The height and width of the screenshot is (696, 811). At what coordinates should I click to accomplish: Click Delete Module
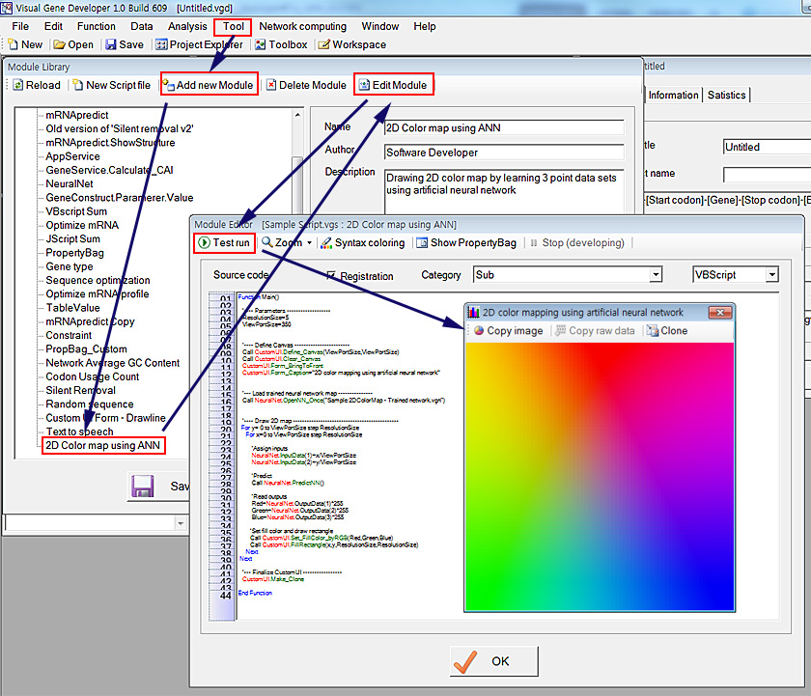coord(306,85)
